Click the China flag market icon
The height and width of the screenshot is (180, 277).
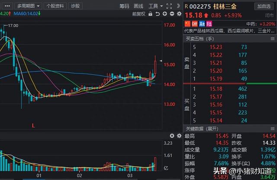(187, 24)
